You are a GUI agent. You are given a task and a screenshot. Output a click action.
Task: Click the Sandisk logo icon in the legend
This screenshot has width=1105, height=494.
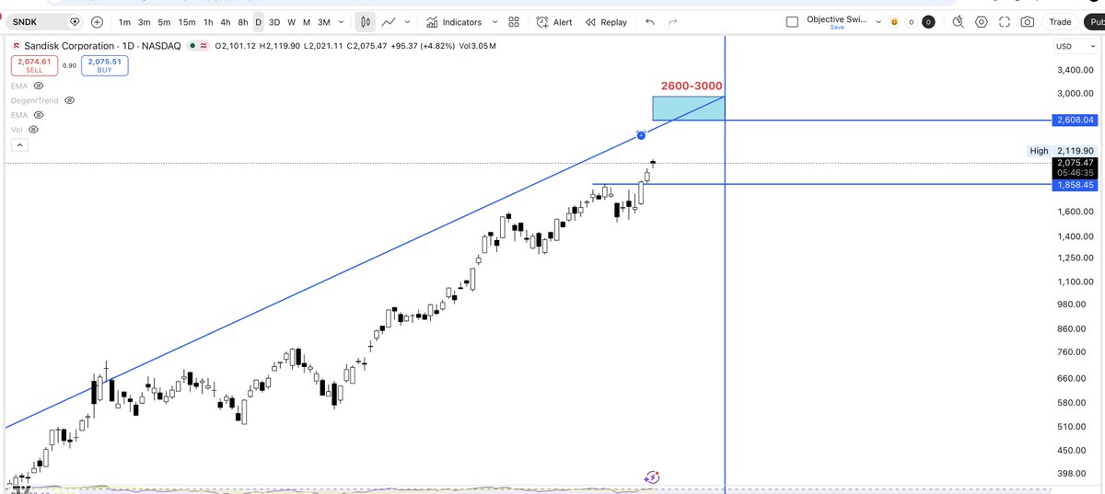click(x=16, y=46)
